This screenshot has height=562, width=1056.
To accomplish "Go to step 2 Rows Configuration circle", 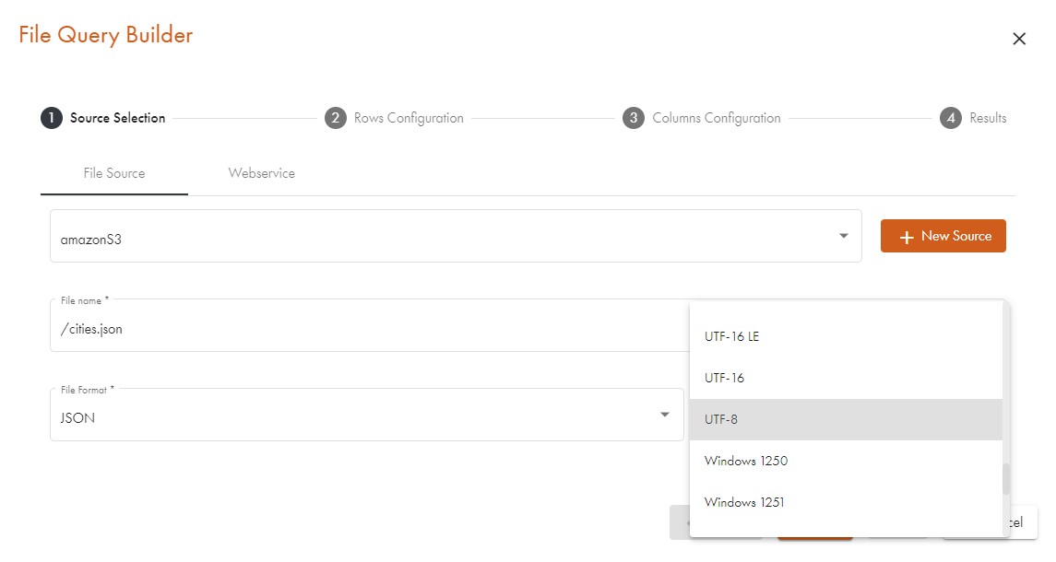I will pos(336,118).
